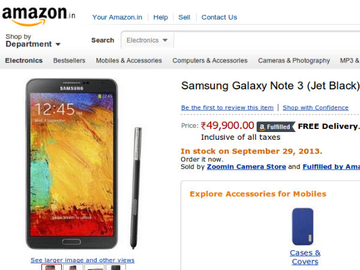Open the Mobiles & Accessories tab
360x270 pixels.
click(129, 61)
